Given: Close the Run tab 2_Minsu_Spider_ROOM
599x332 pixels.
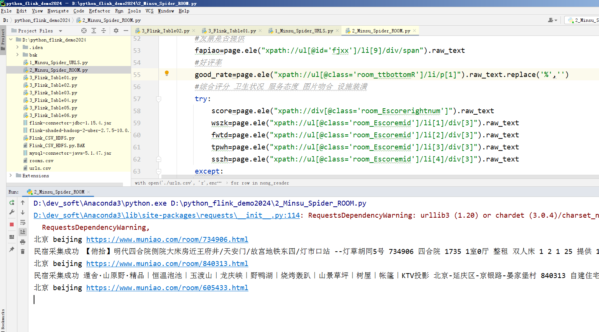Looking at the screenshot, I should (88, 192).
